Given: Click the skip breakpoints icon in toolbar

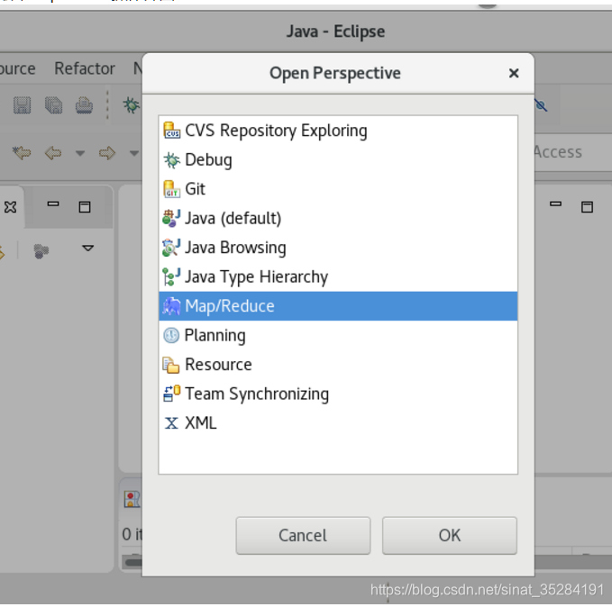Looking at the screenshot, I should [x=541, y=104].
